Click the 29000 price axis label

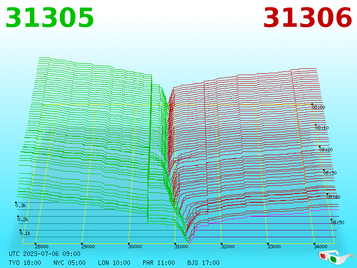point(88,247)
